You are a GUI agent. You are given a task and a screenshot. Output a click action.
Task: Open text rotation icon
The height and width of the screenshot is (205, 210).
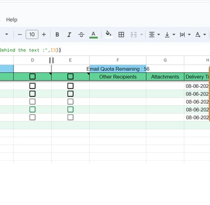pyautogui.click(x=198, y=35)
